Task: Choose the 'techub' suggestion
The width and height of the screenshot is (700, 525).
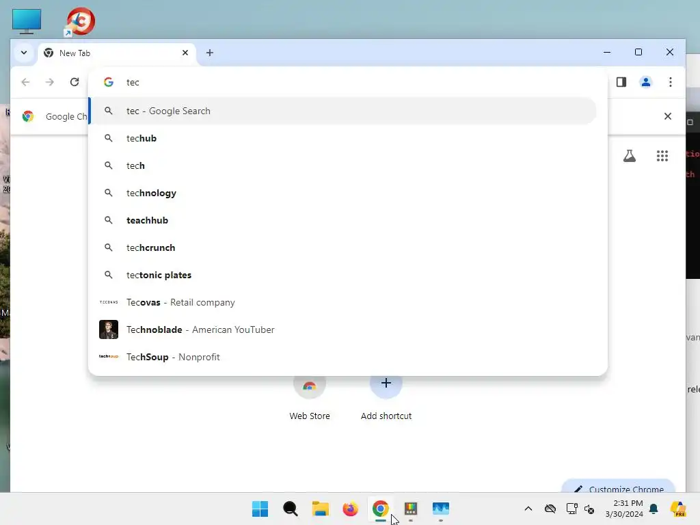Action: coord(343,138)
